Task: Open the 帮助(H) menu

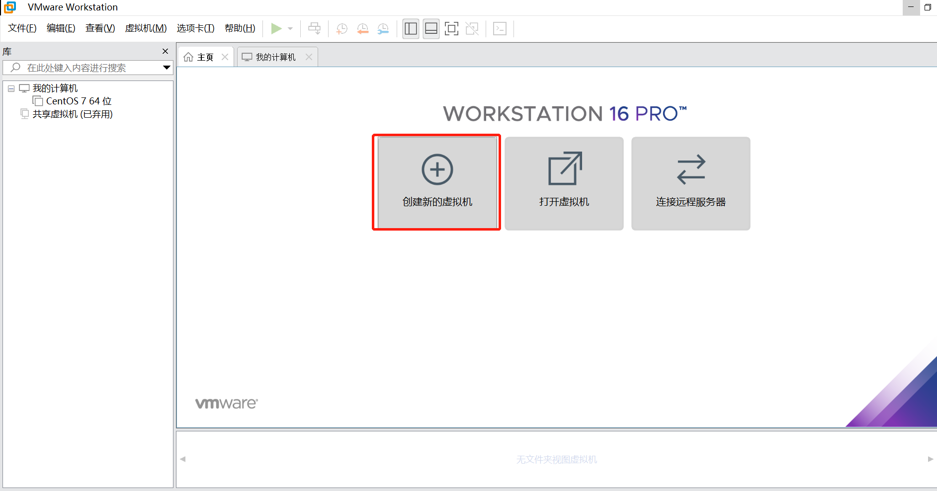Action: [x=240, y=28]
